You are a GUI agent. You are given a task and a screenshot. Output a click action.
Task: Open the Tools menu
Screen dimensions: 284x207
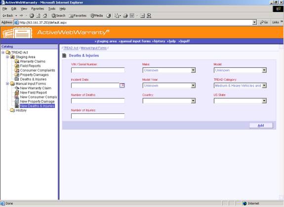[x=52, y=9]
